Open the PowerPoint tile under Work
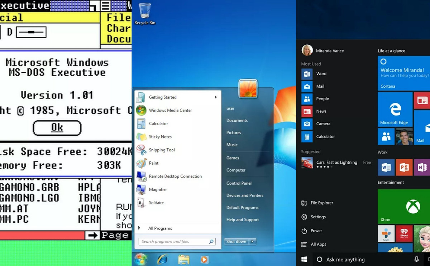This screenshot has height=266, width=430. pos(404,167)
